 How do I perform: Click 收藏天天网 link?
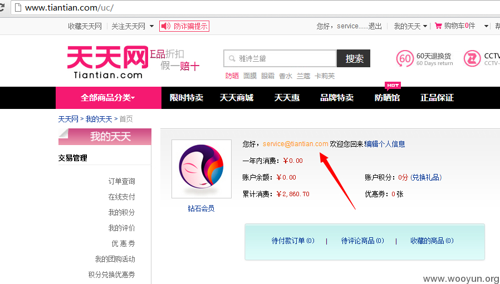[85, 26]
